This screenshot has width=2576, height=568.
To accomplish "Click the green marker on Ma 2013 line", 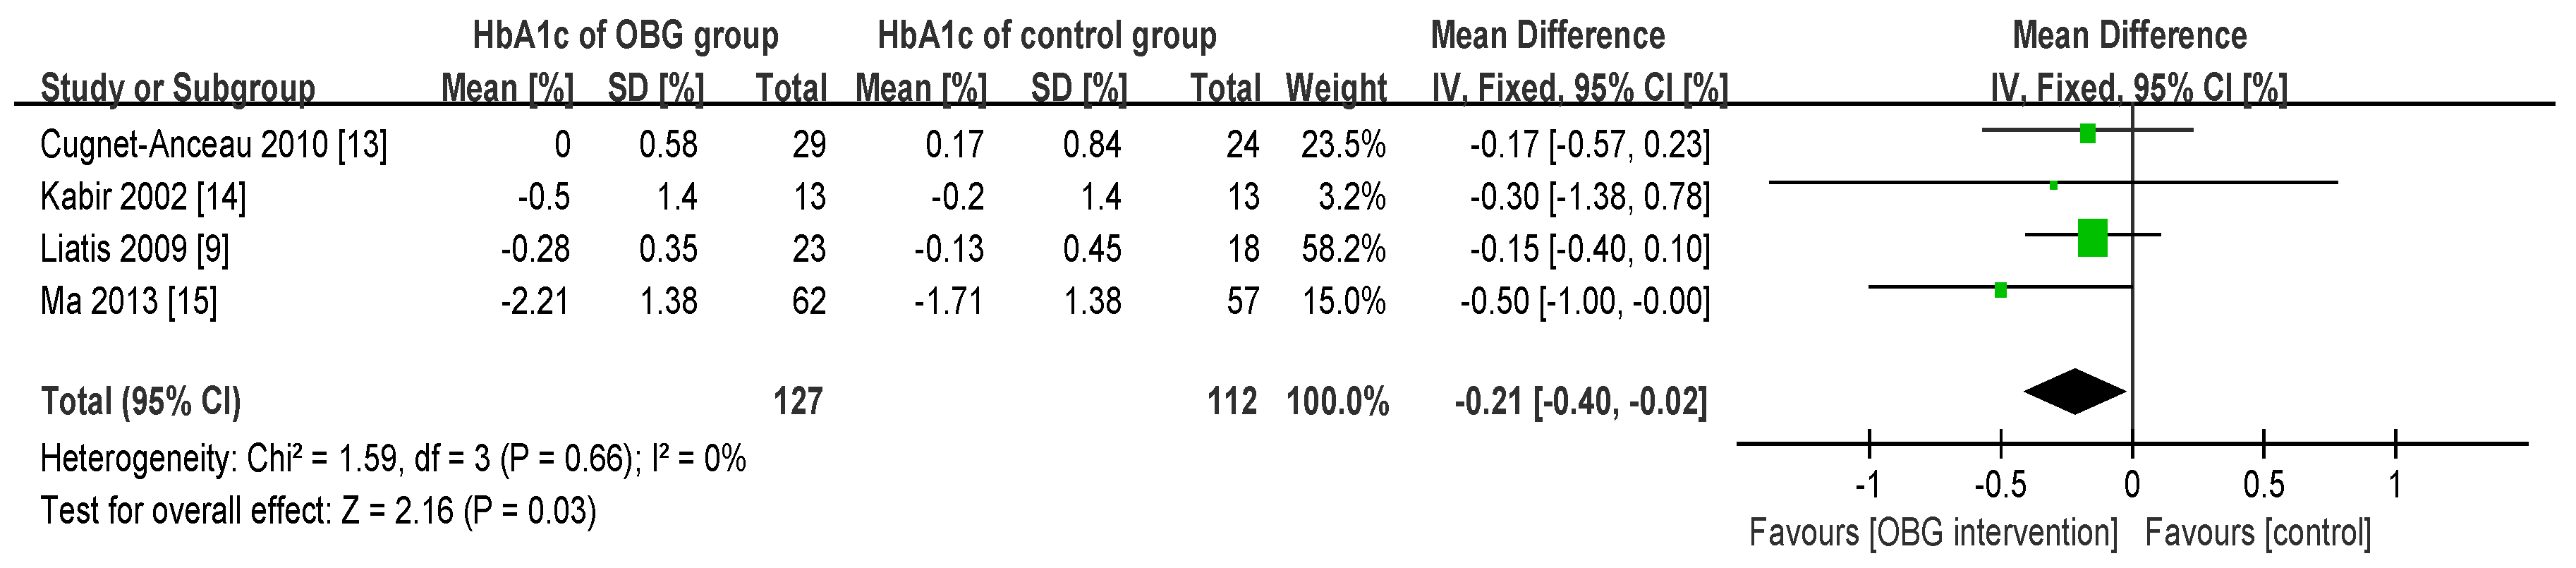I will click(x=2001, y=290).
